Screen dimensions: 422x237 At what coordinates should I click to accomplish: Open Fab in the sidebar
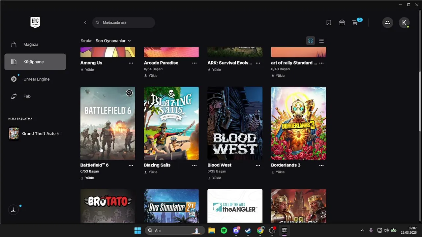(x=35, y=96)
